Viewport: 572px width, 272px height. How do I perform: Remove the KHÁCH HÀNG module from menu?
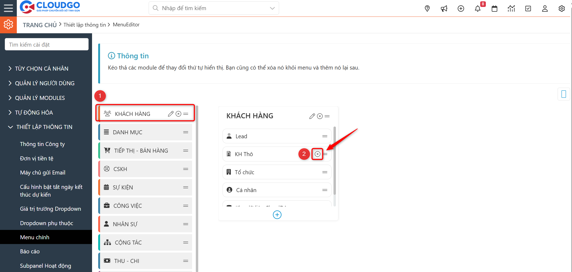(x=178, y=114)
